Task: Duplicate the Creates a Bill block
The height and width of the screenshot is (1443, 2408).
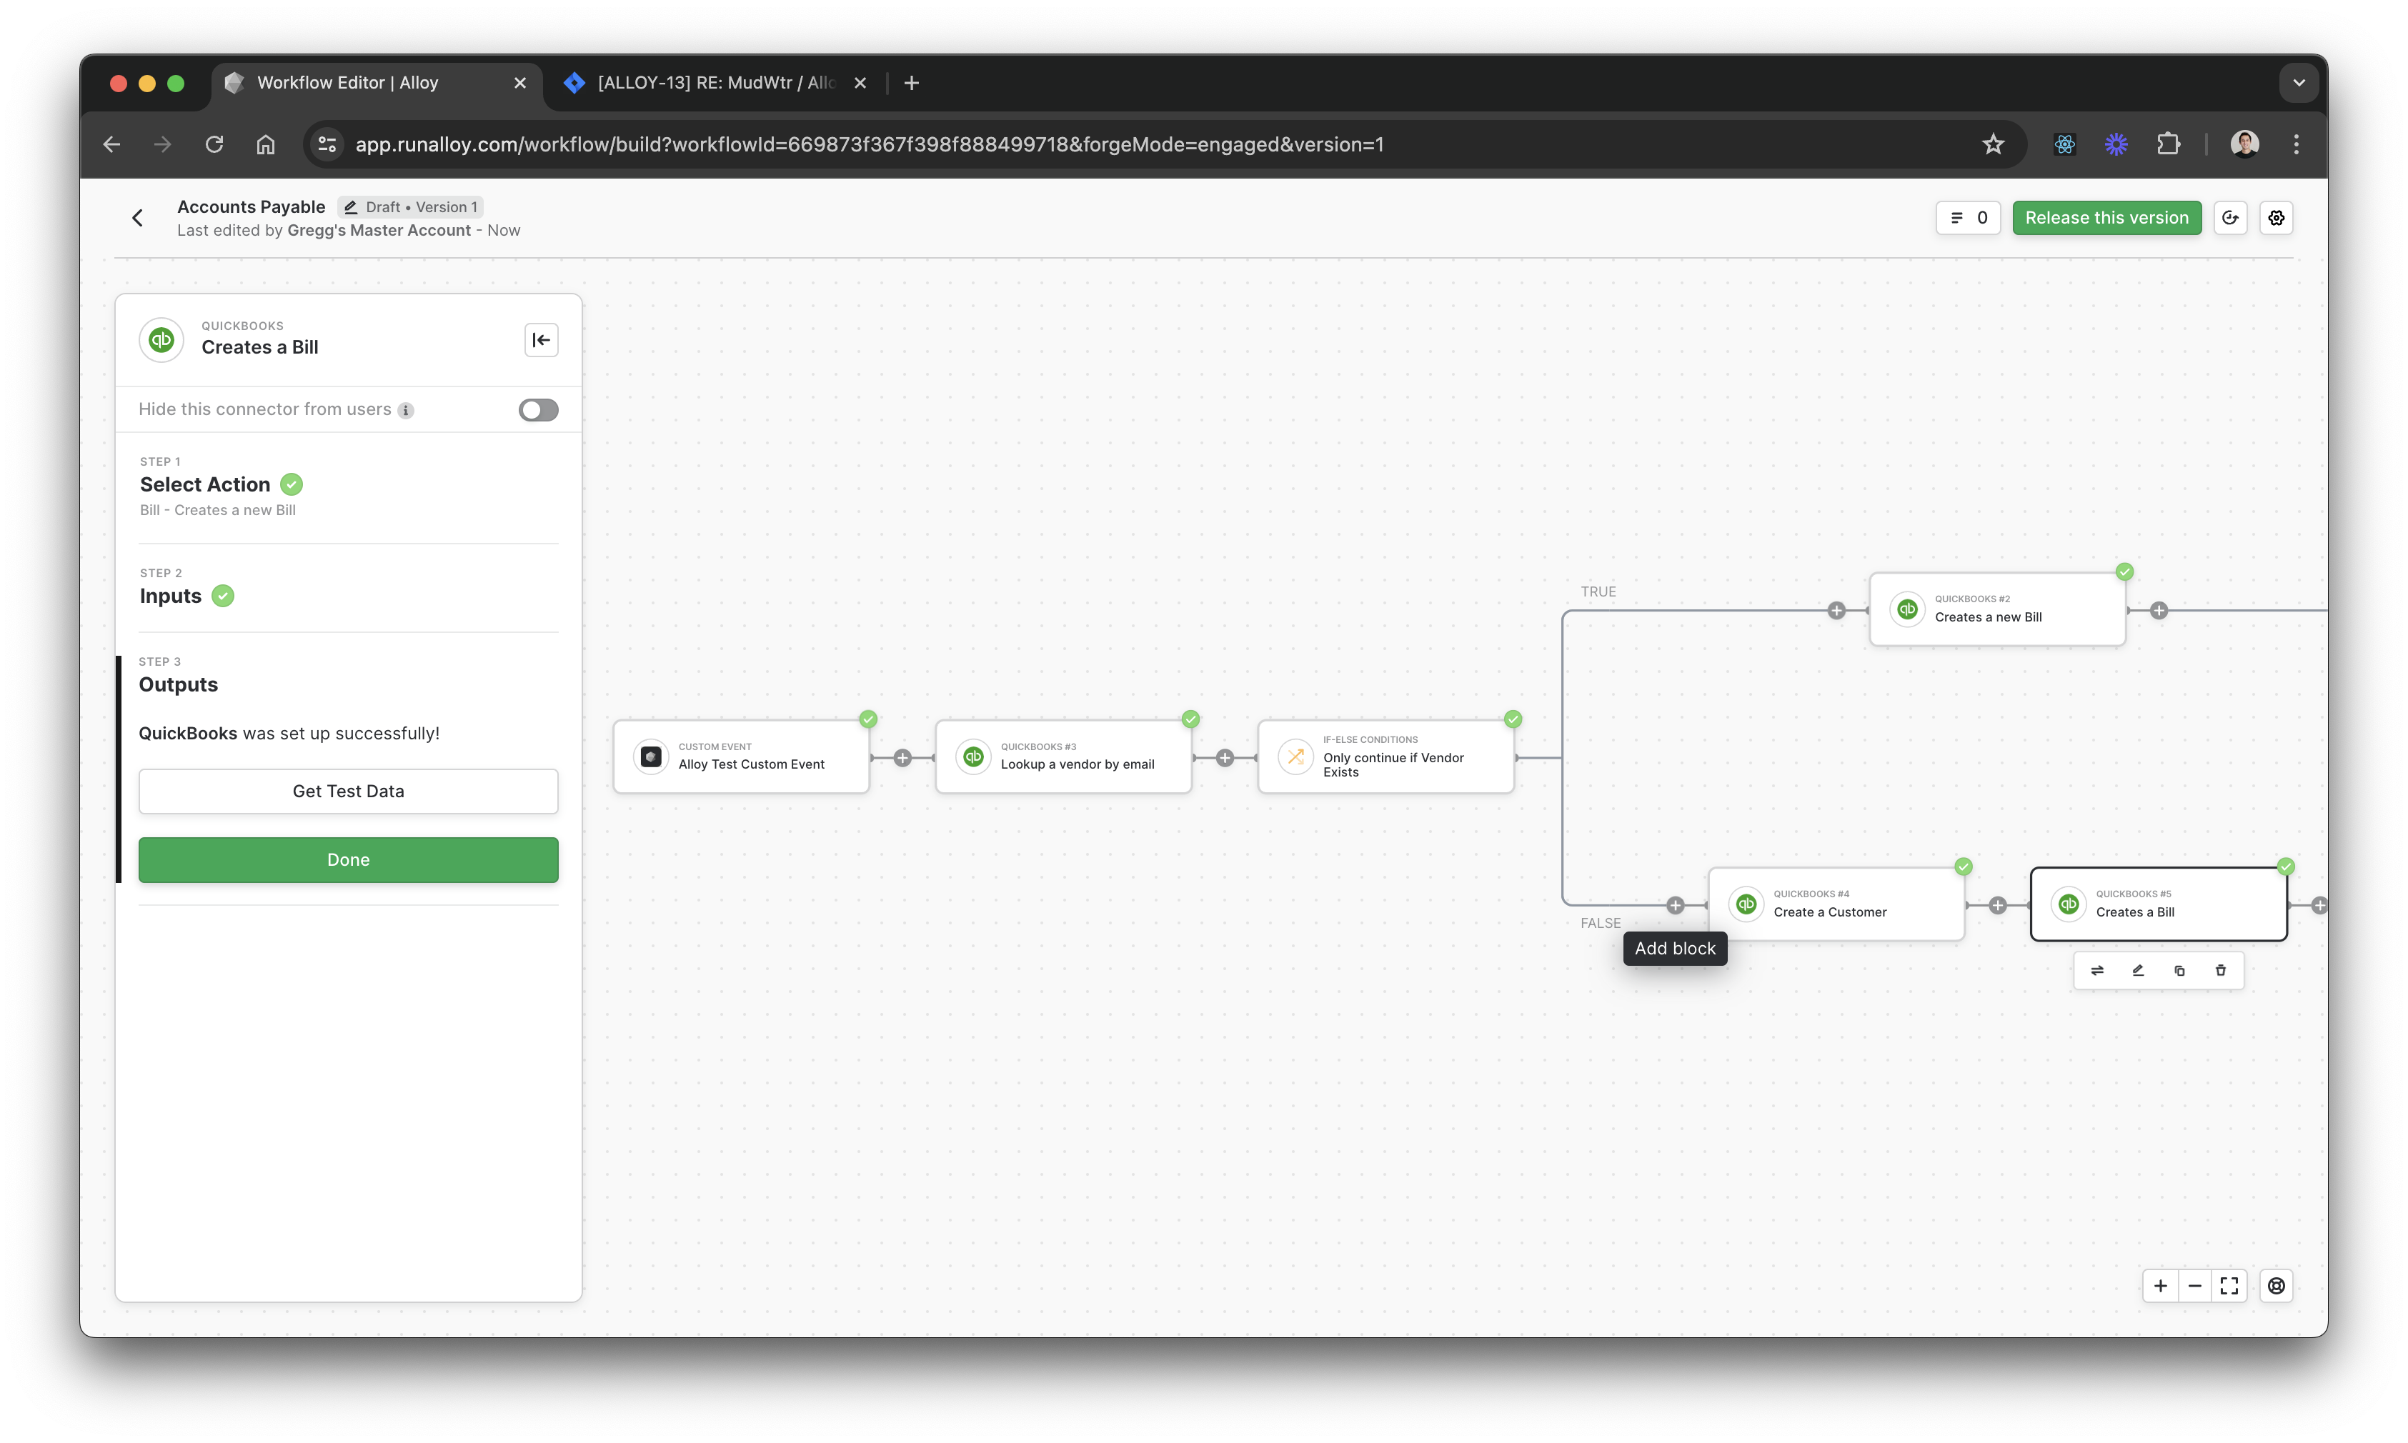Action: 2179,970
